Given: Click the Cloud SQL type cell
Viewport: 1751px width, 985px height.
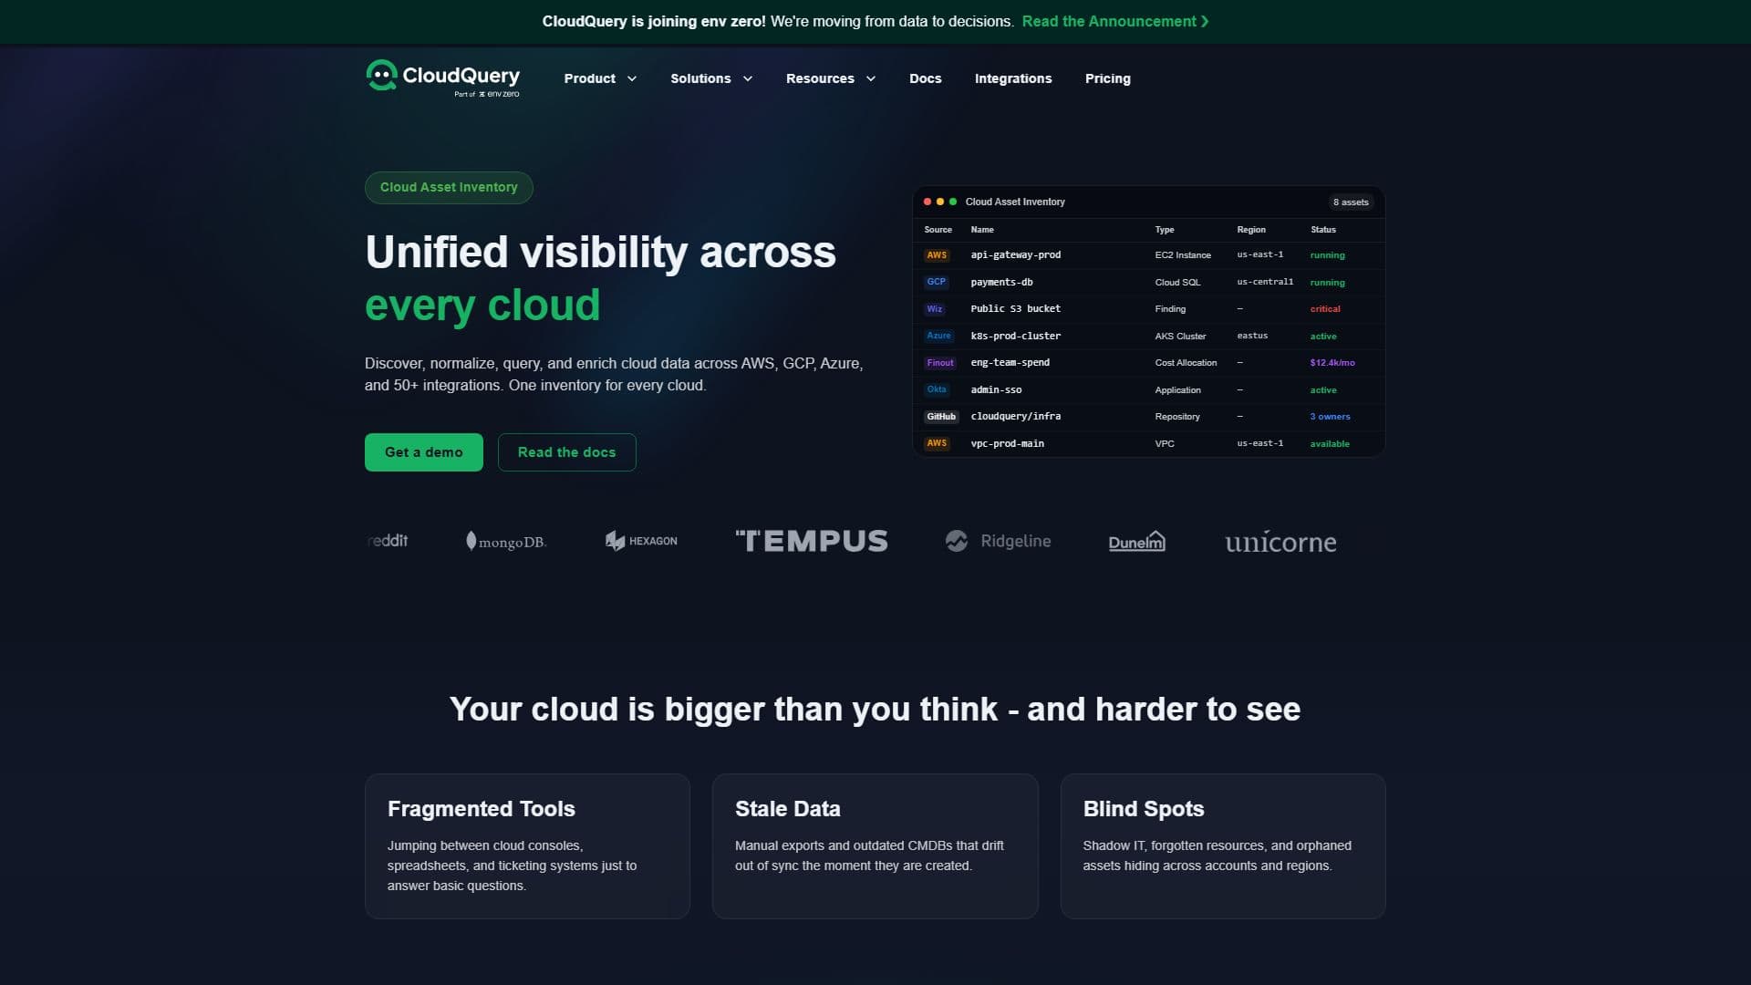Looking at the screenshot, I should click(1177, 283).
